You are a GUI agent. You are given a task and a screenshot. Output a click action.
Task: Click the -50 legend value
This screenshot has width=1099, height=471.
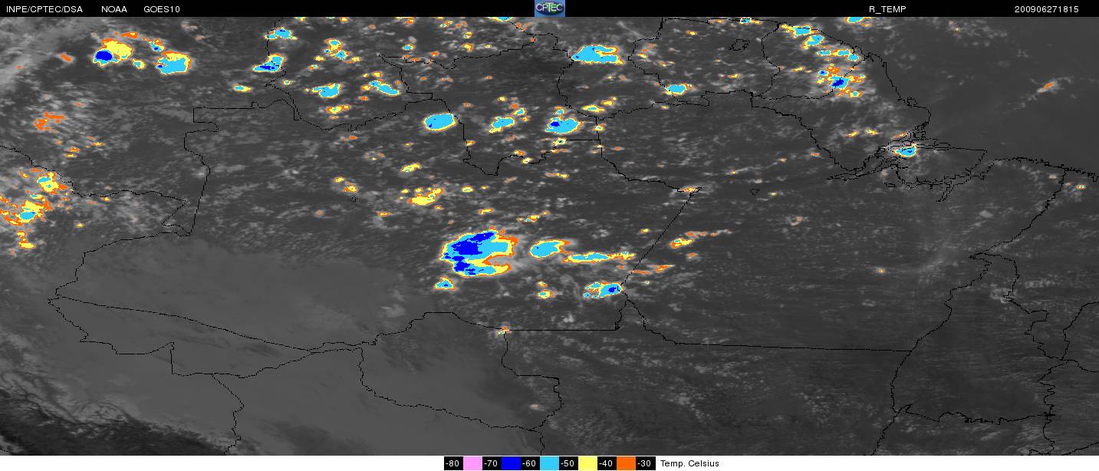(x=568, y=463)
